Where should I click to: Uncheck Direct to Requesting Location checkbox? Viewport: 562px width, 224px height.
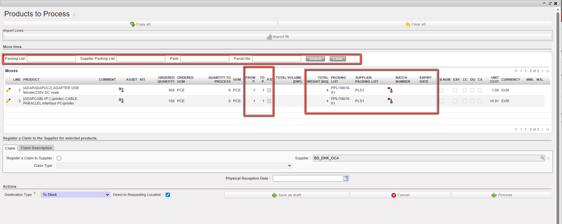(168, 195)
